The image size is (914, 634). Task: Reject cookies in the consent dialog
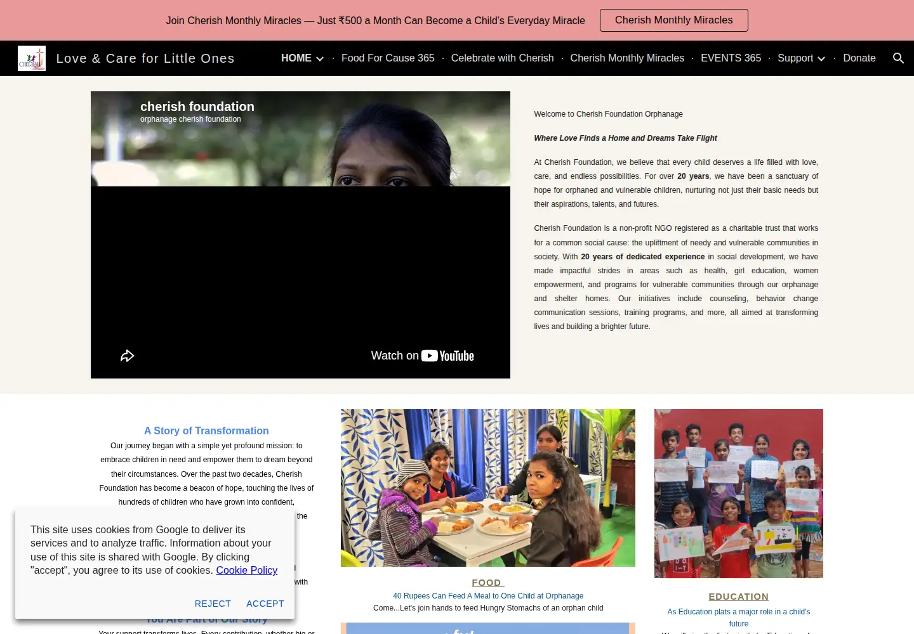point(213,604)
